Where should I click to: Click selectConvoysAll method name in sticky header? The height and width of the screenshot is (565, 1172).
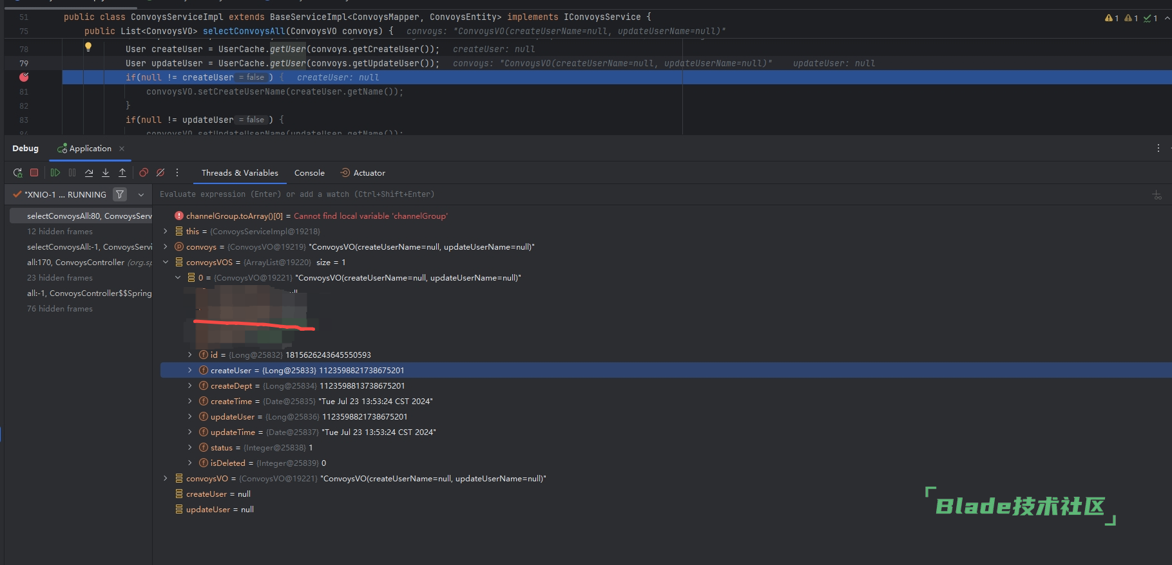pyautogui.click(x=244, y=31)
